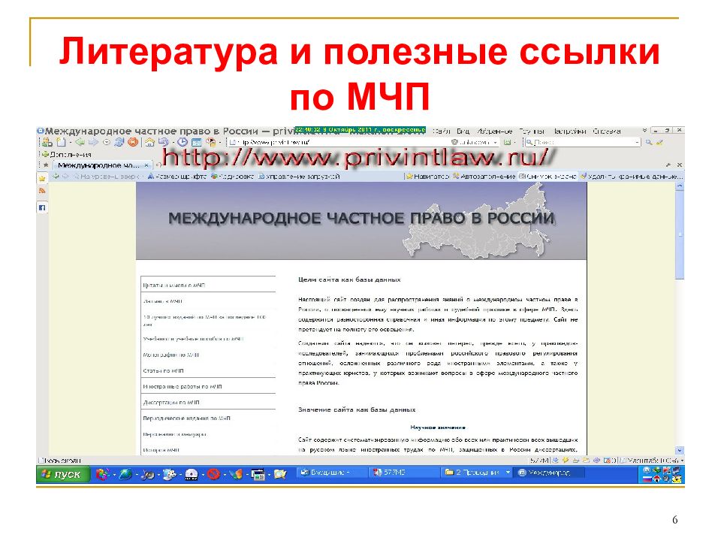Open the Монографии по МЧП link
The image size is (721, 541).
(171, 355)
